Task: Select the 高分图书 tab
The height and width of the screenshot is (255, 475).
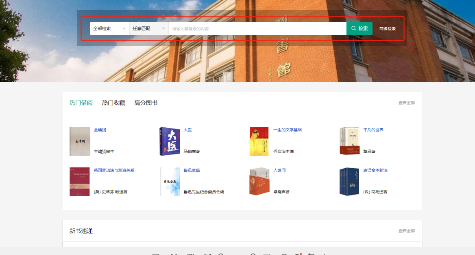Action: (146, 103)
